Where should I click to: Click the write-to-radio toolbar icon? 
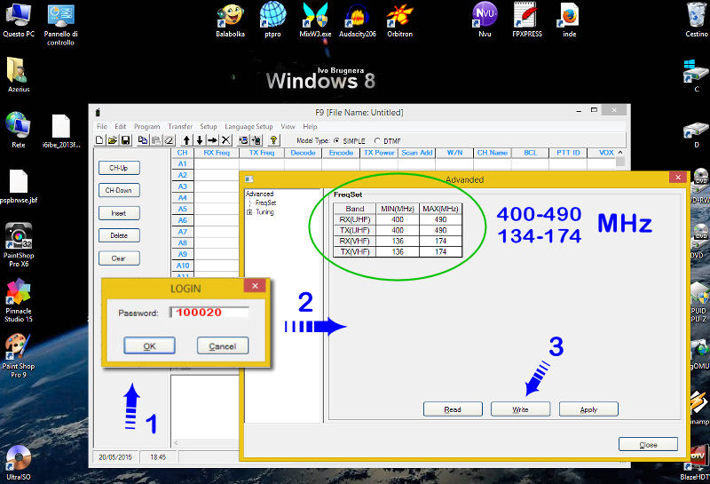click(x=256, y=140)
